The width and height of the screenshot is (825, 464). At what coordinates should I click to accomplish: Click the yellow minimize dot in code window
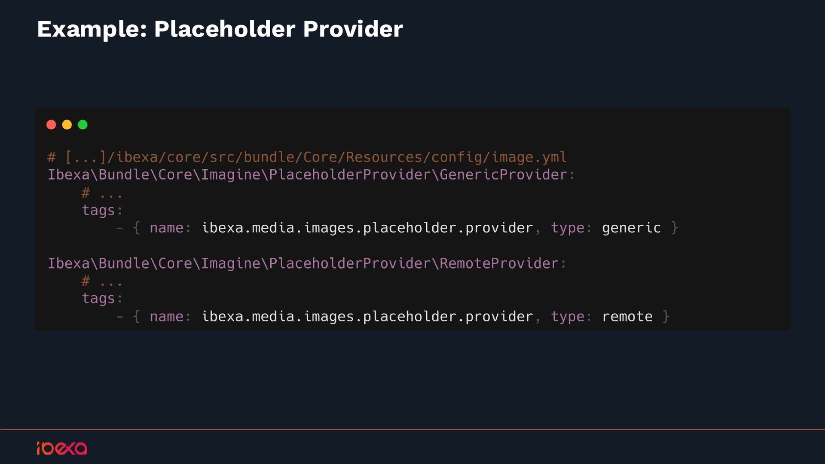67,125
